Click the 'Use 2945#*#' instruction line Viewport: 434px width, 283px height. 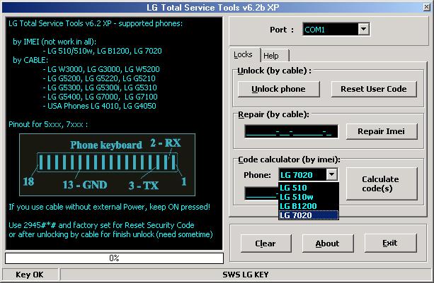101,225
